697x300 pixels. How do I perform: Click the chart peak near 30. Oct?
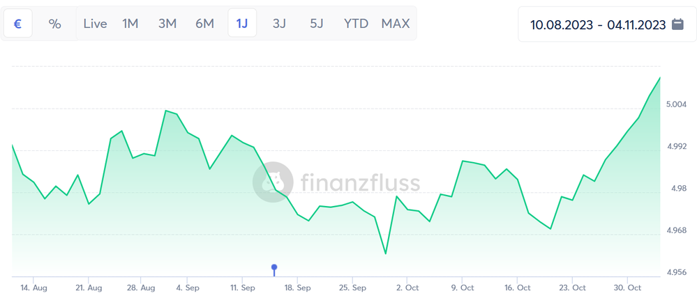click(659, 78)
